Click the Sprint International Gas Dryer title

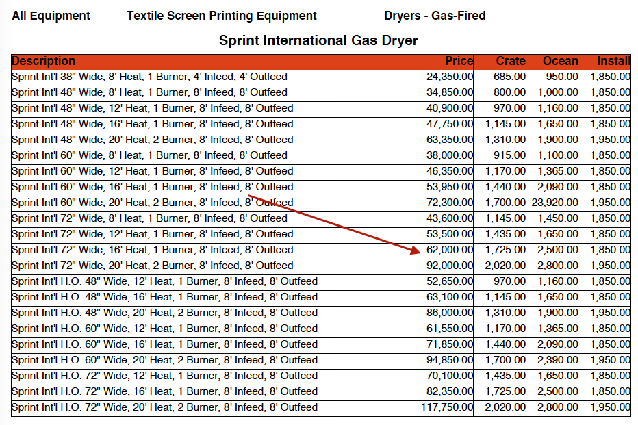(318, 40)
